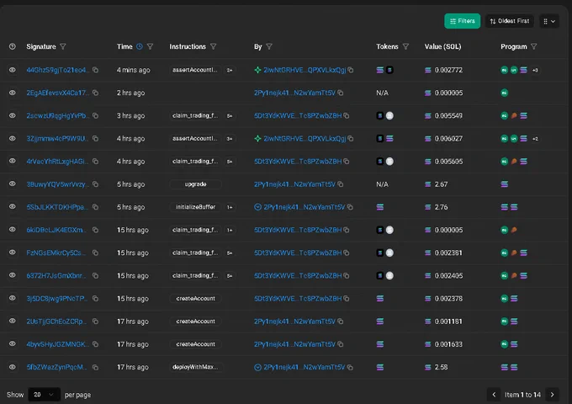Open signer address in 3j5DC8jwg9PNcTP row
Image resolution: width=572 pixels, height=404 pixels.
298,299
